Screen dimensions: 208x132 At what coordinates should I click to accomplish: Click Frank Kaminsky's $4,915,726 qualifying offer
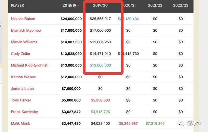(x=100, y=112)
